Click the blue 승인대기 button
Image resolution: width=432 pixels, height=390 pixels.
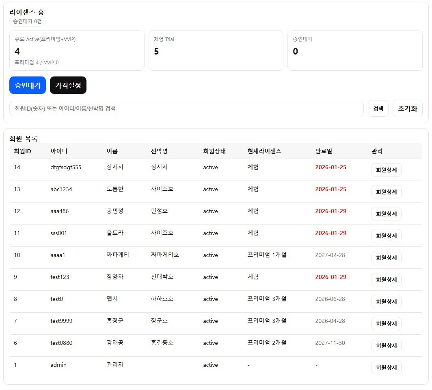[28, 85]
